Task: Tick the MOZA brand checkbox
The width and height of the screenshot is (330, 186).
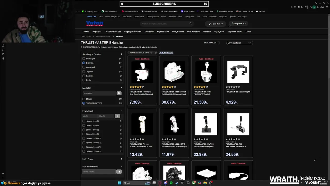Action: coord(84,99)
